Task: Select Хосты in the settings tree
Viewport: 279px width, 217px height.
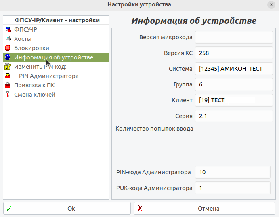Action: click(x=23, y=39)
